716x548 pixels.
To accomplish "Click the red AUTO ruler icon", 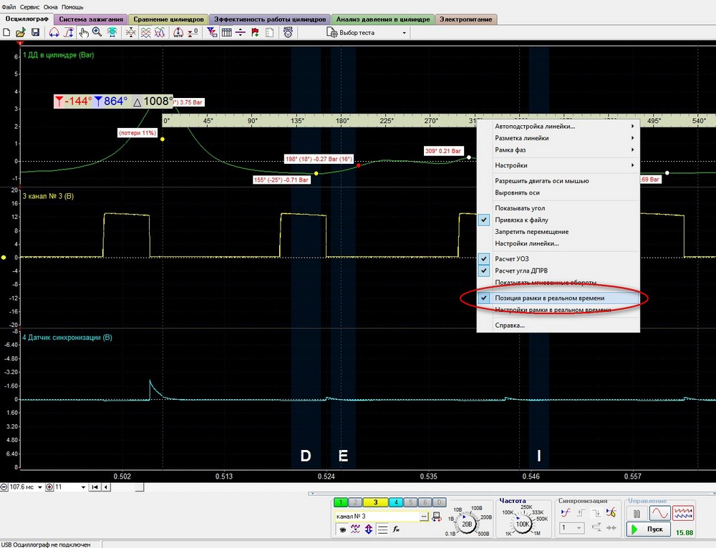I will (x=178, y=32).
